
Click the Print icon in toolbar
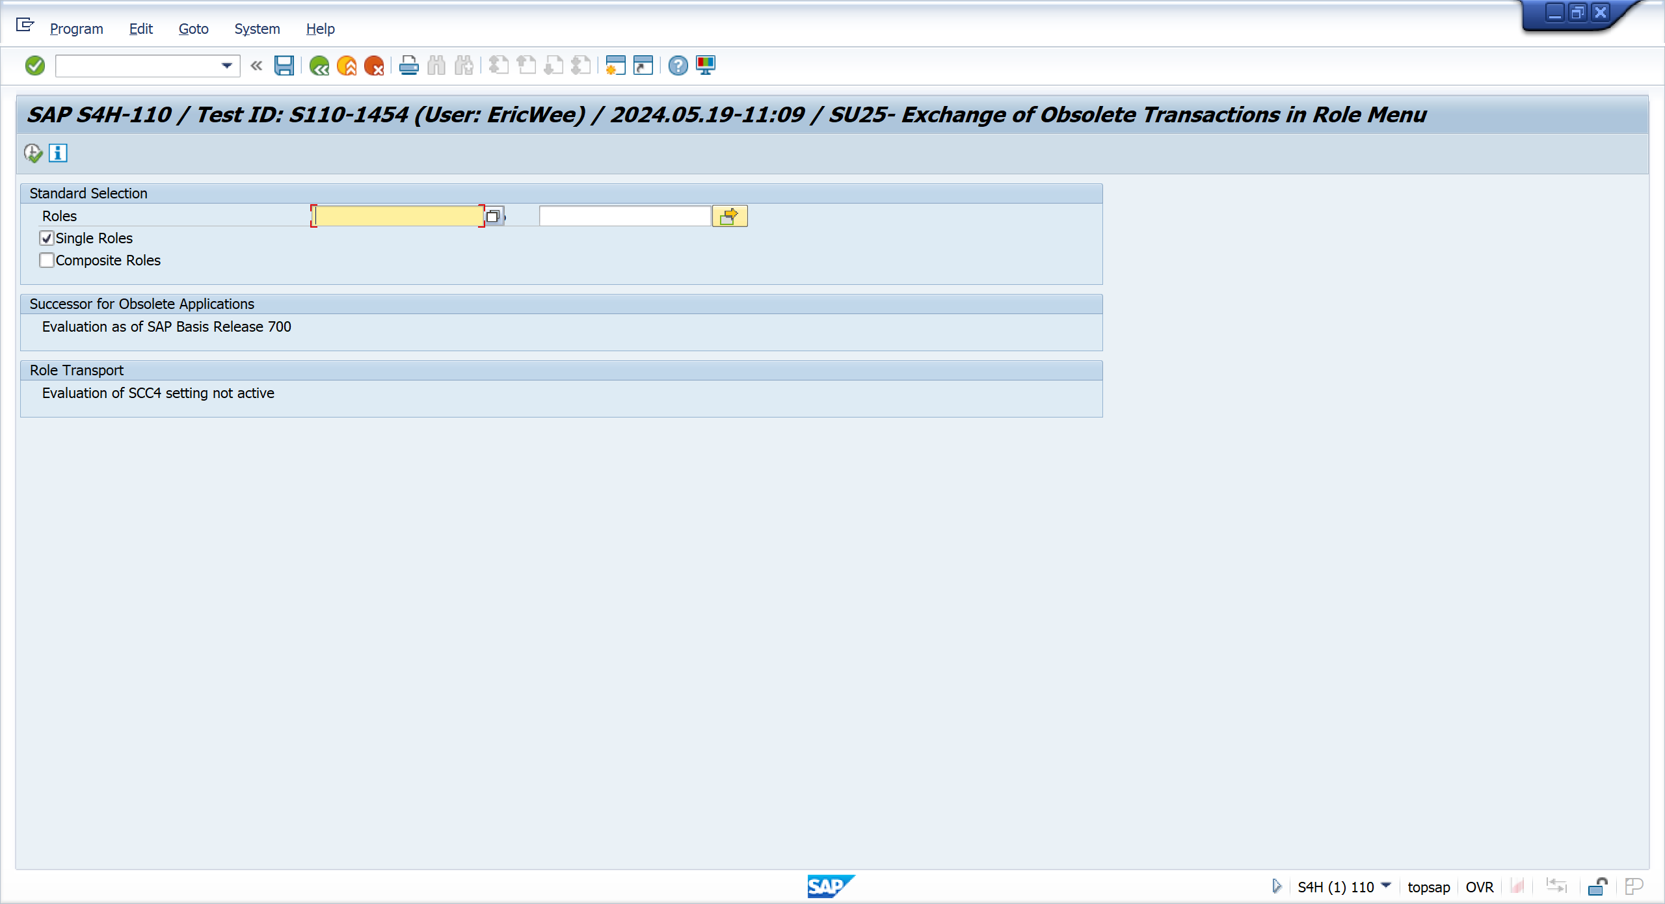[x=408, y=66]
